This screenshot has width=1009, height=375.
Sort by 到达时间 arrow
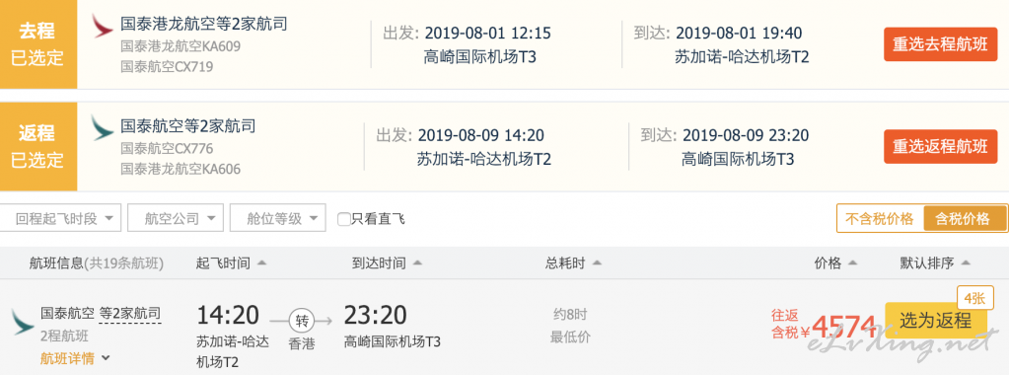pos(417,263)
